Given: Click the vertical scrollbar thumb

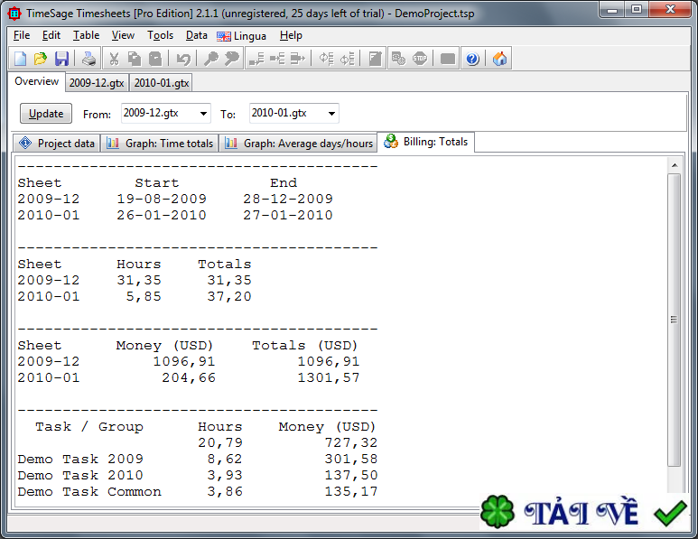Looking at the screenshot, I should pyautogui.click(x=675, y=320).
